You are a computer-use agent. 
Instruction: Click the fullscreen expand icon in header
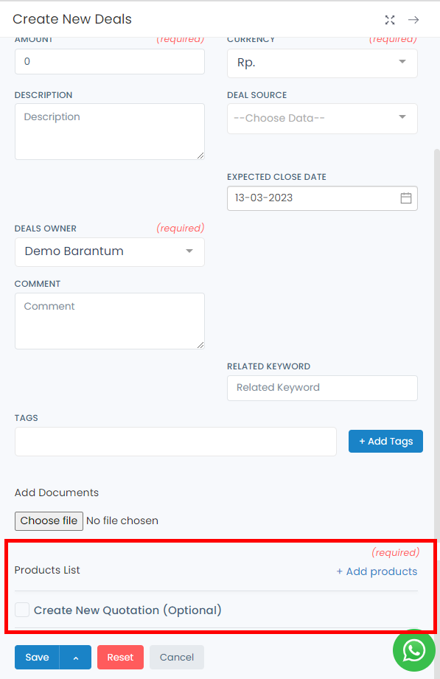(390, 19)
